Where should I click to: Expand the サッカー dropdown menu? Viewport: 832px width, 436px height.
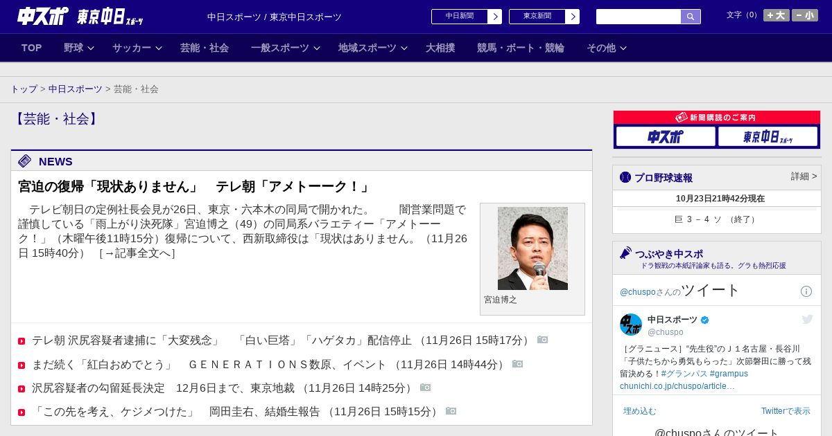tap(137, 48)
